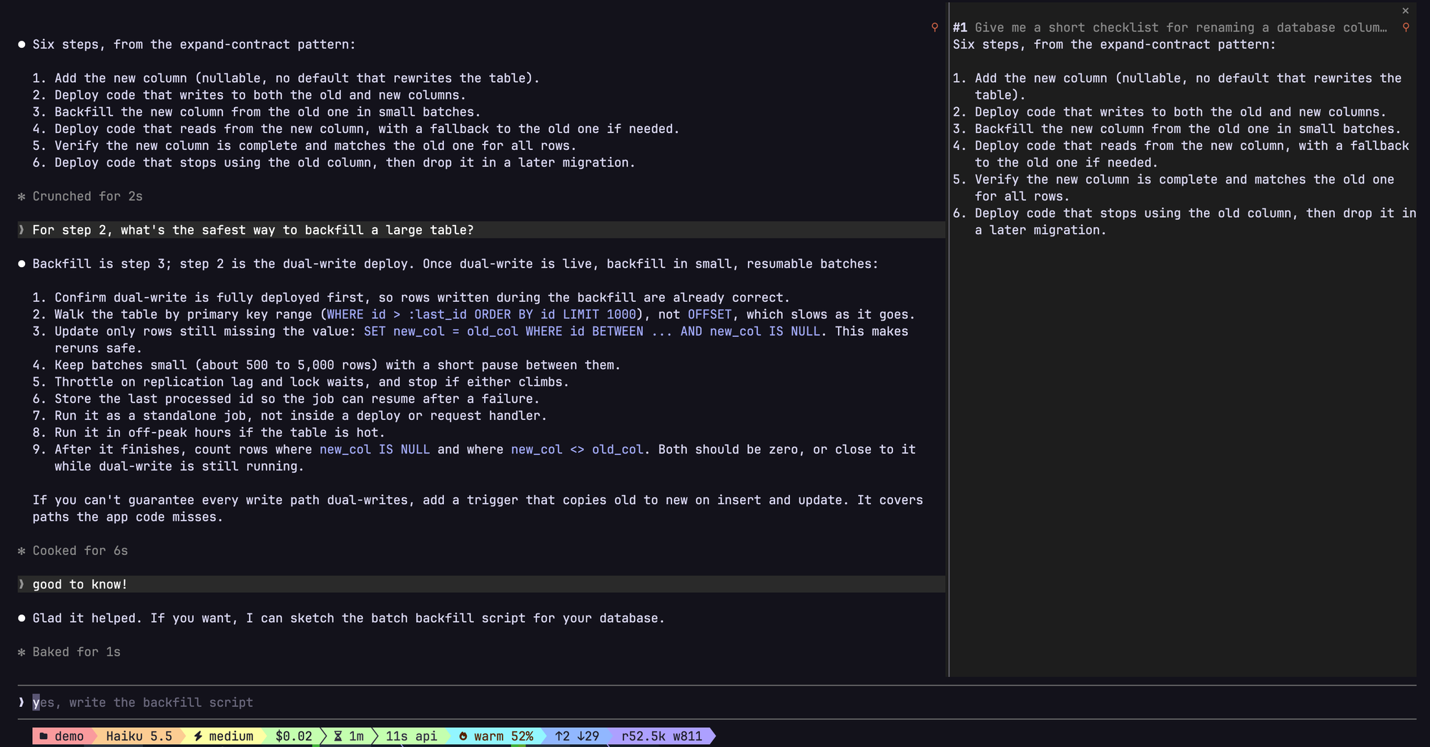Screen dimensions: 1430x747
Task: Click side panel line '6. Deploy code that stops using'
Action: [x=1184, y=221]
